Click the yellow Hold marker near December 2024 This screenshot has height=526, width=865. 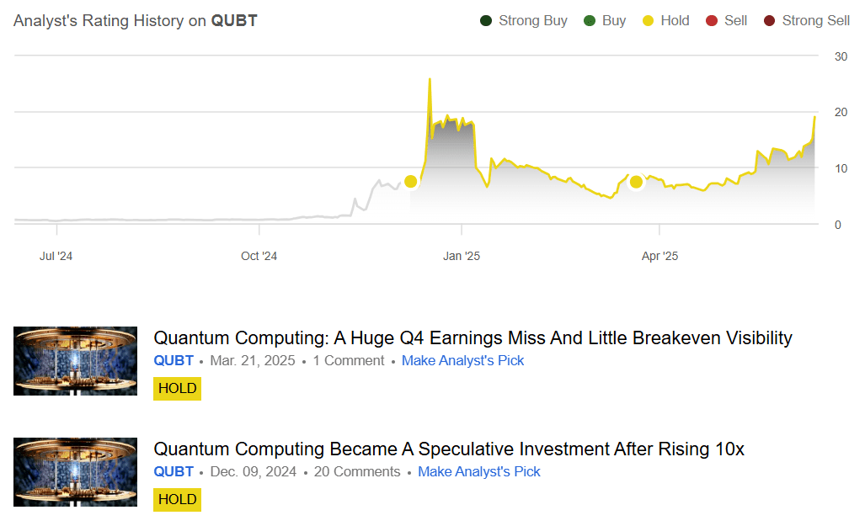(411, 181)
